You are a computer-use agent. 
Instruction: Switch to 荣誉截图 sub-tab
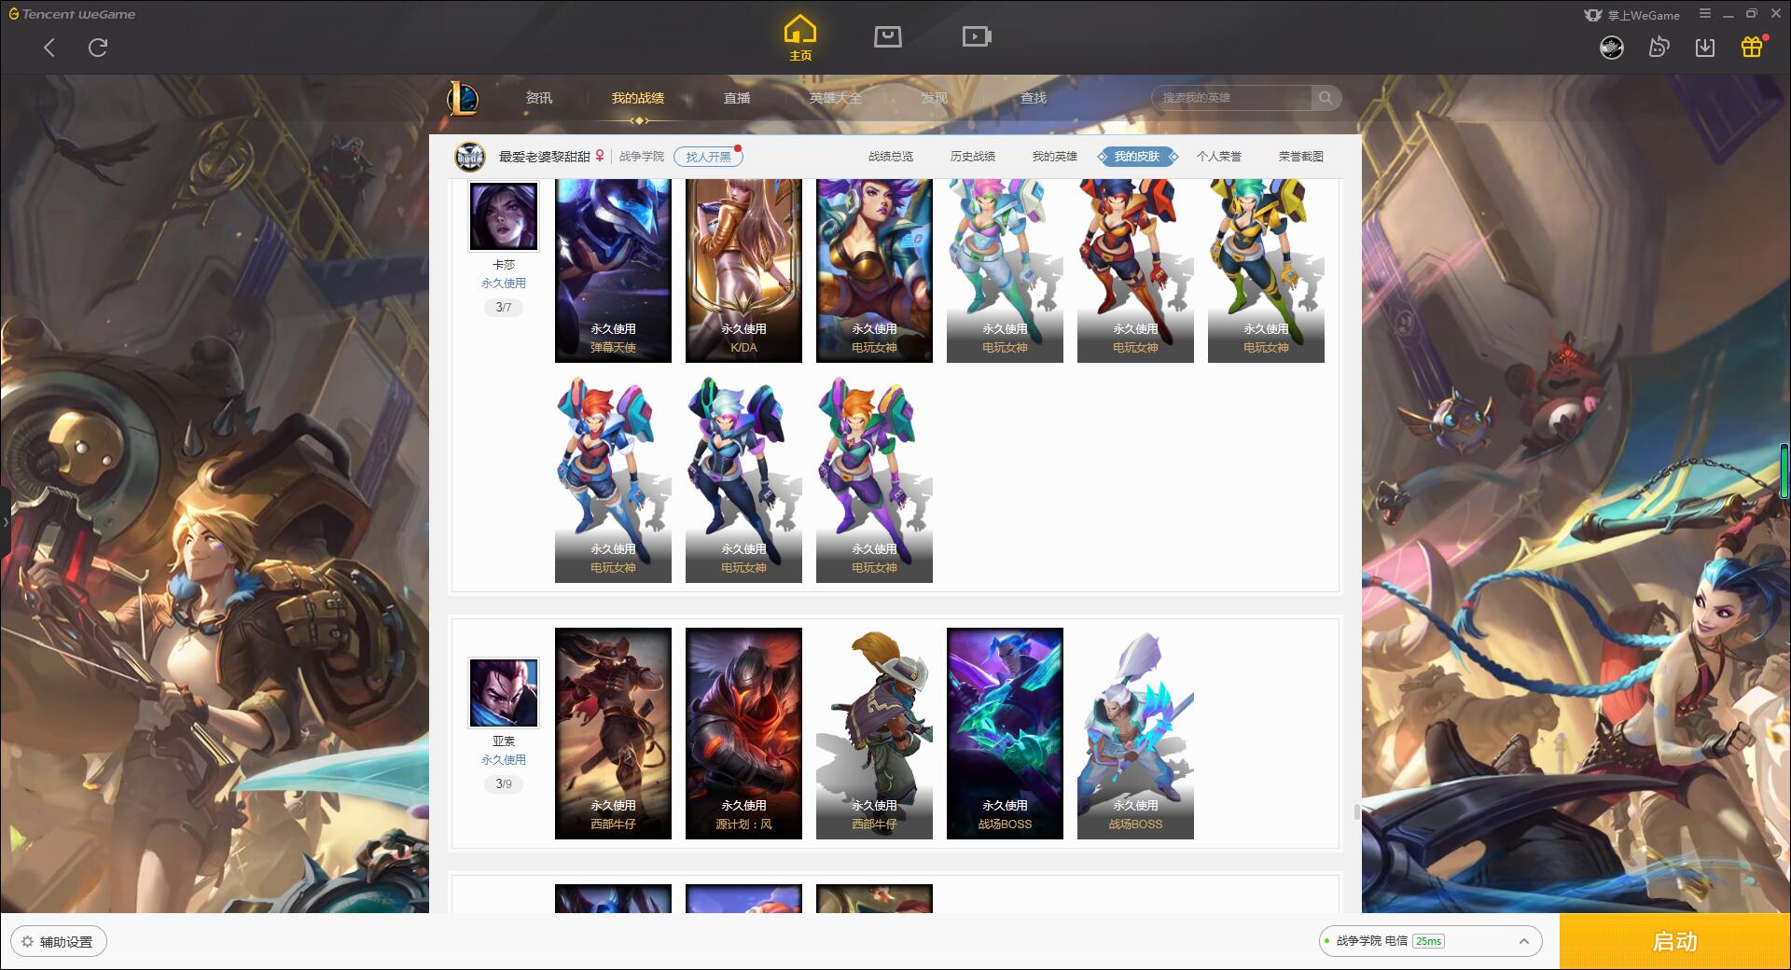click(1301, 157)
